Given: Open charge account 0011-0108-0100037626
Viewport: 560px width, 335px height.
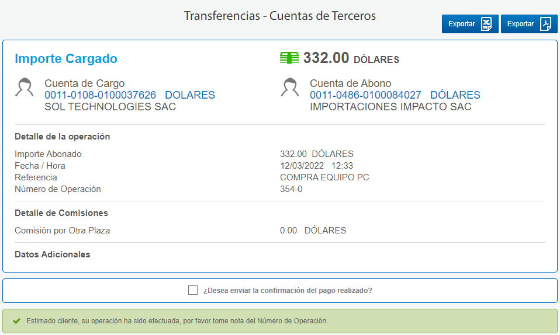Looking at the screenshot, I should point(100,95).
